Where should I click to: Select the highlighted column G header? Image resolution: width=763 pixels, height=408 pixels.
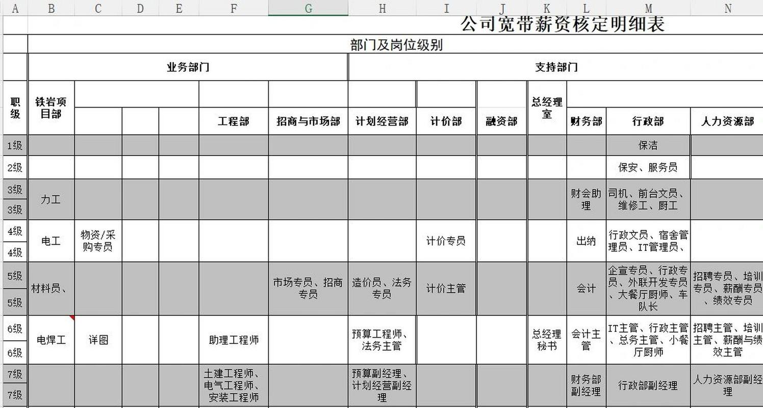coord(308,8)
